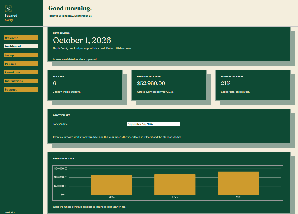
Task: Click the 2026 premium bar
Action: click(238, 183)
